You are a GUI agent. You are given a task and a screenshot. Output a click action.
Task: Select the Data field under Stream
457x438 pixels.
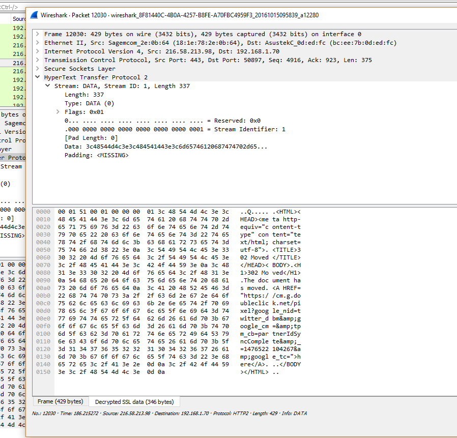pos(142,146)
